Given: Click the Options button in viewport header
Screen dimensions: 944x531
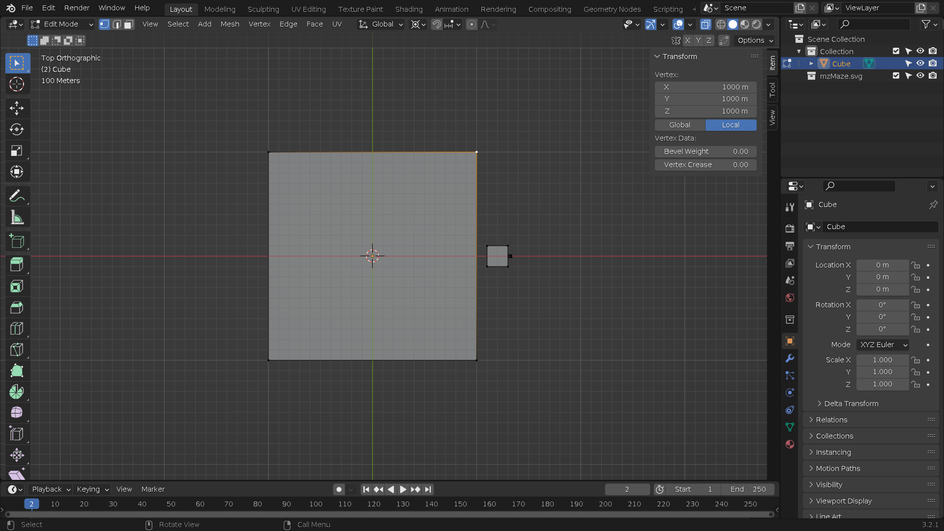Looking at the screenshot, I should (x=755, y=40).
